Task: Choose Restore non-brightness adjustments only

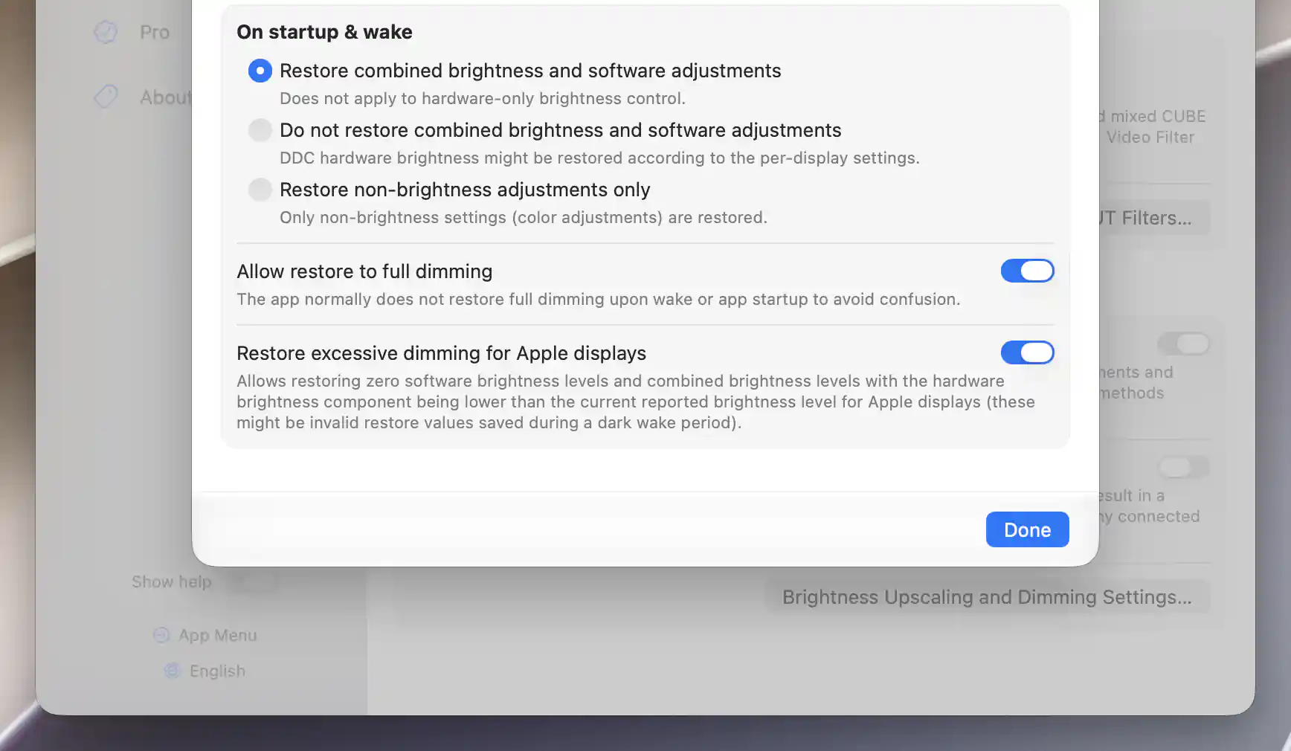Action: click(260, 190)
